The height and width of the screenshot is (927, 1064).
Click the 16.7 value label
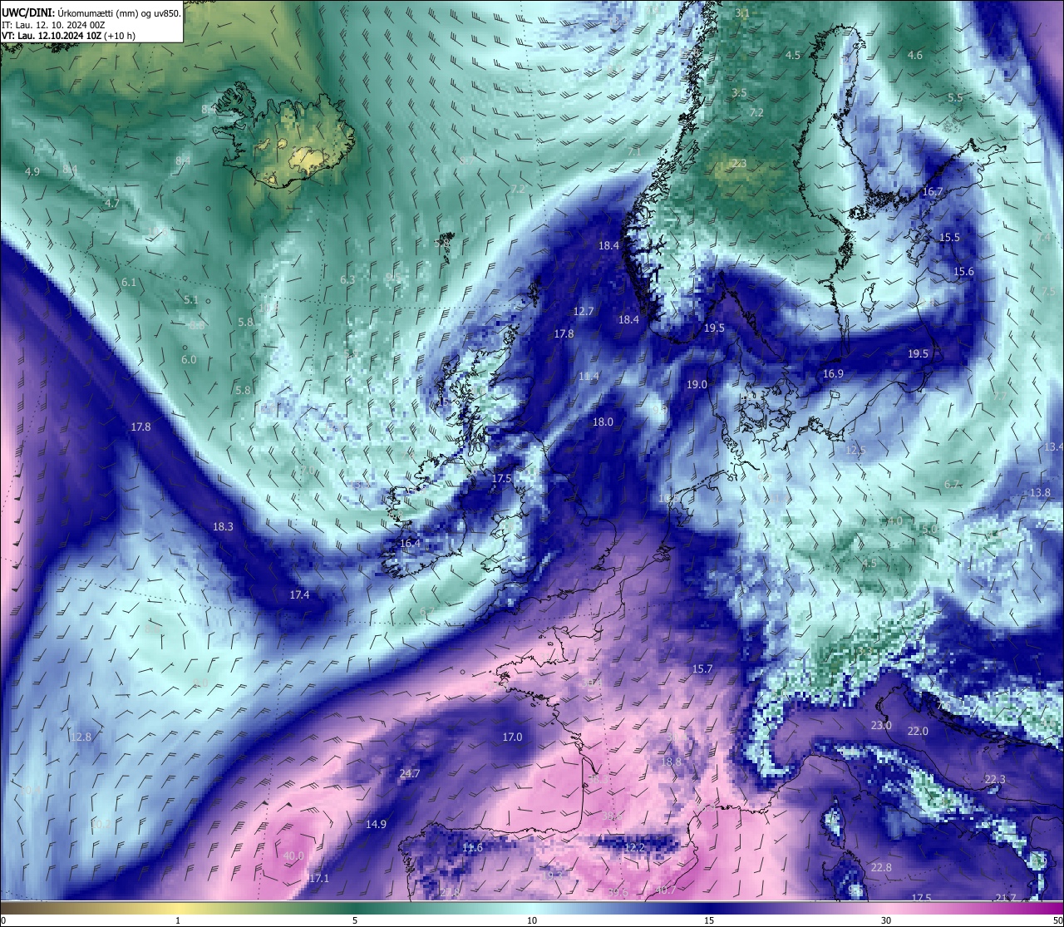(933, 191)
